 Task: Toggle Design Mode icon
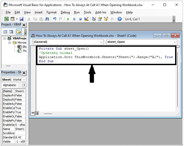[86, 19]
